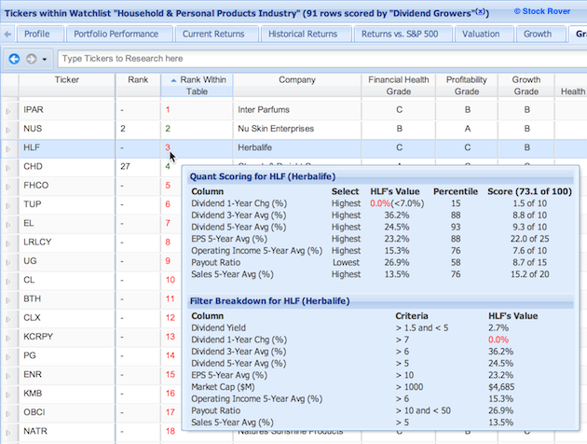Click the blue back navigation arrow
The height and width of the screenshot is (444, 587).
point(14,59)
